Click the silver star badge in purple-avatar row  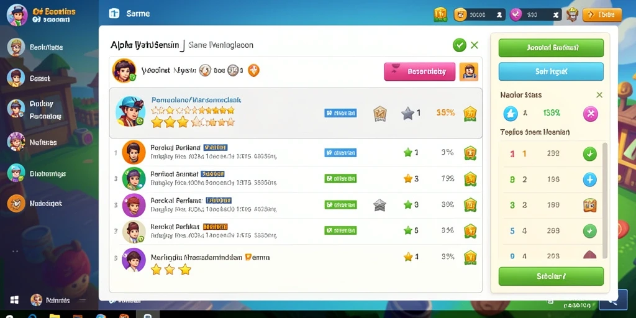tap(379, 205)
